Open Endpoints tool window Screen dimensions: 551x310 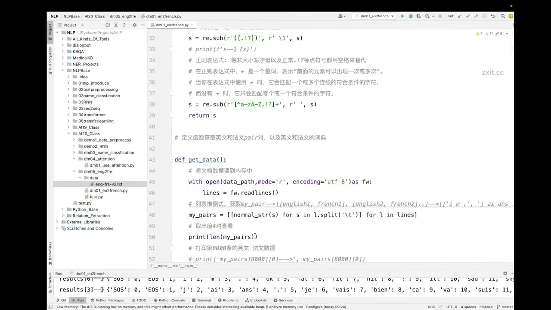click(x=256, y=300)
